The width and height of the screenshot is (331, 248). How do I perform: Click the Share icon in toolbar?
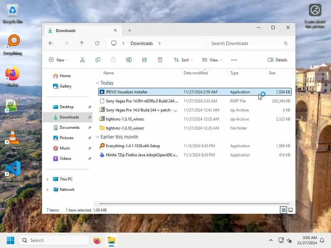coord(144,60)
